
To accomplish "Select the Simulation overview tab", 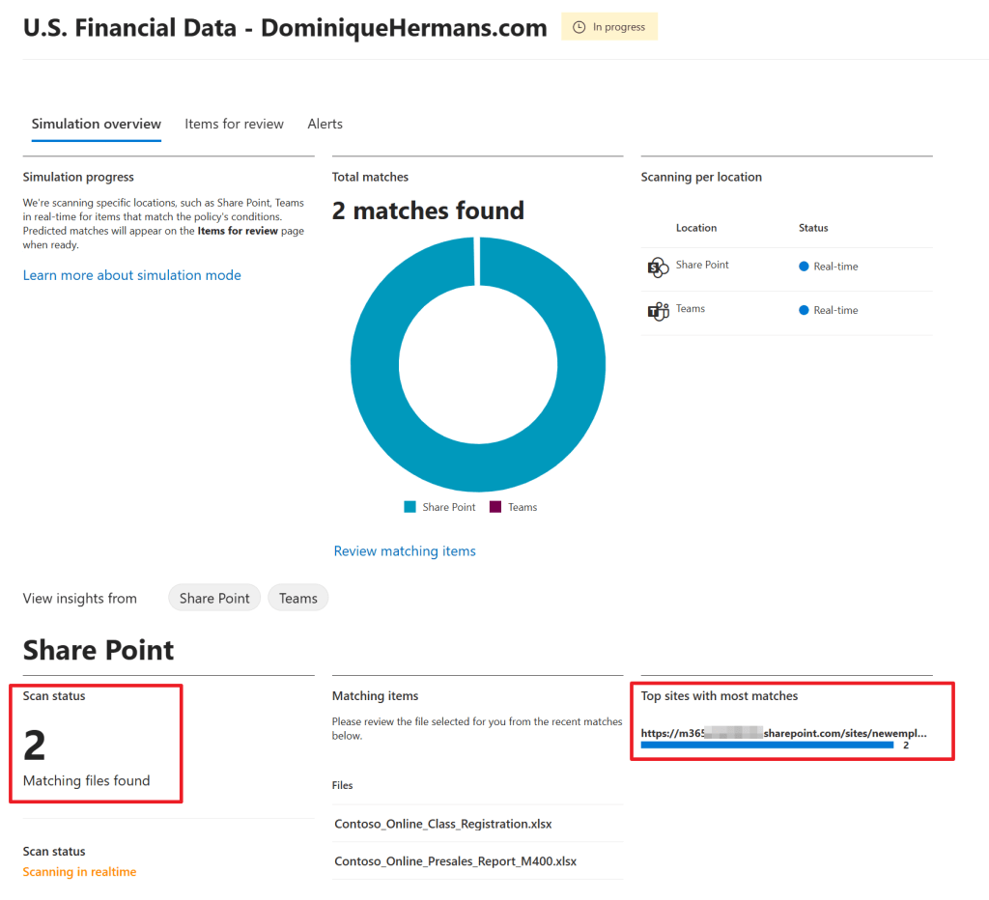I will pyautogui.click(x=96, y=124).
